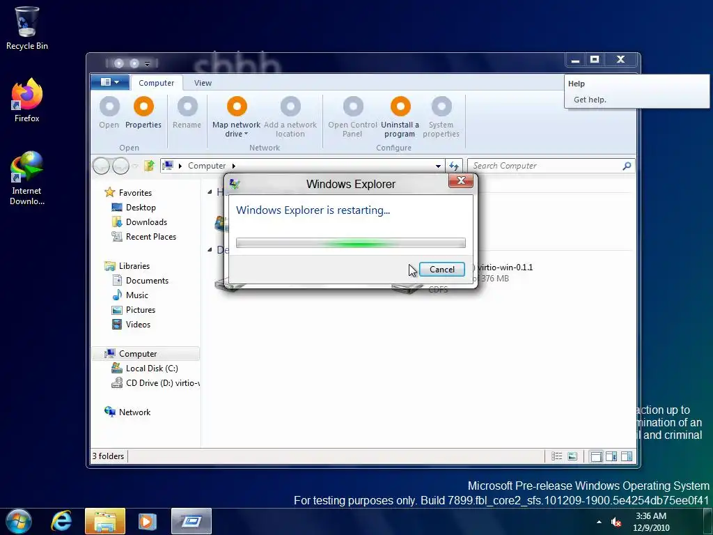Expand the breadcrumb arrow after Computer
Screen dimensions: 713x535
(x=234, y=166)
